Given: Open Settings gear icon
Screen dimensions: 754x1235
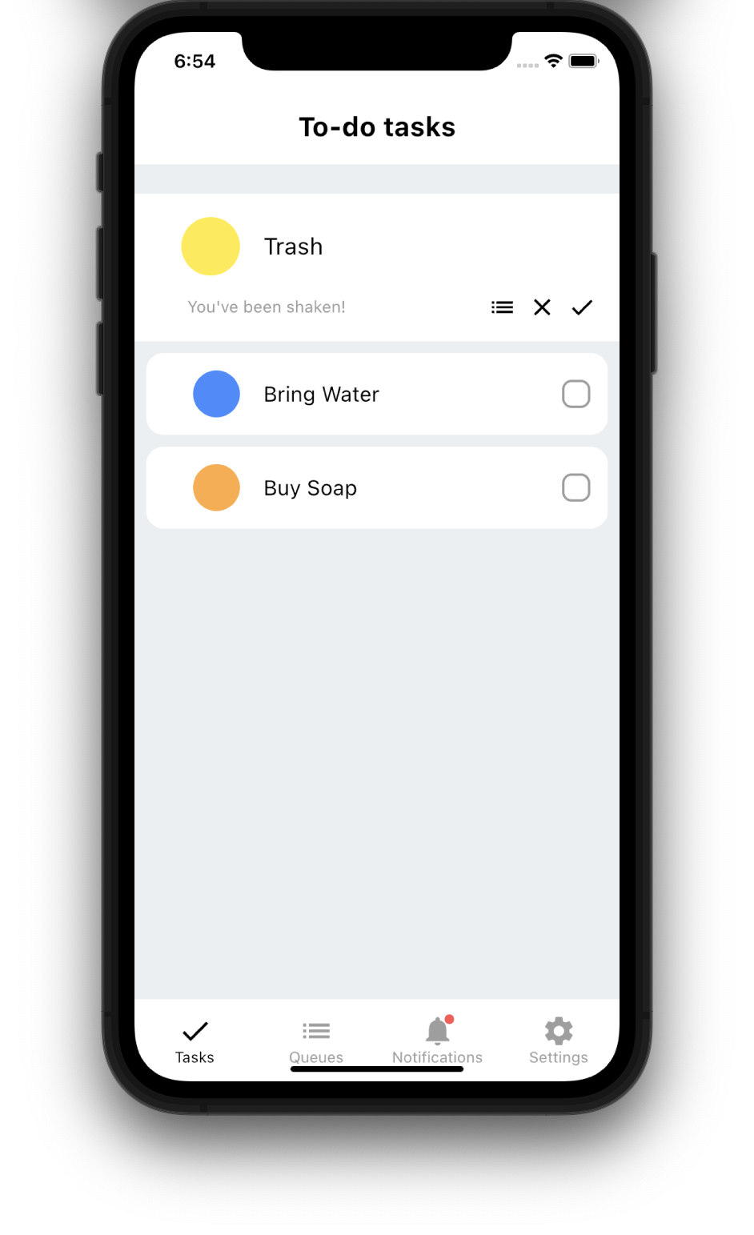Looking at the screenshot, I should tap(559, 1030).
